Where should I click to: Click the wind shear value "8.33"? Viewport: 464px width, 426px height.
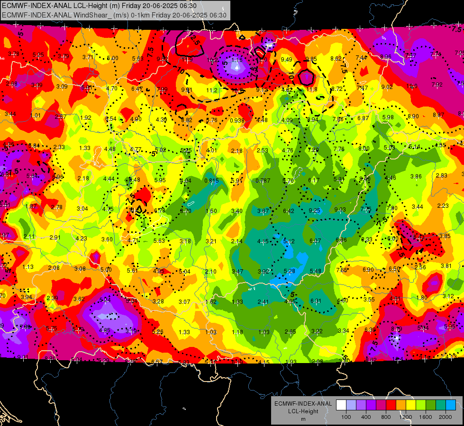coord(367,240)
